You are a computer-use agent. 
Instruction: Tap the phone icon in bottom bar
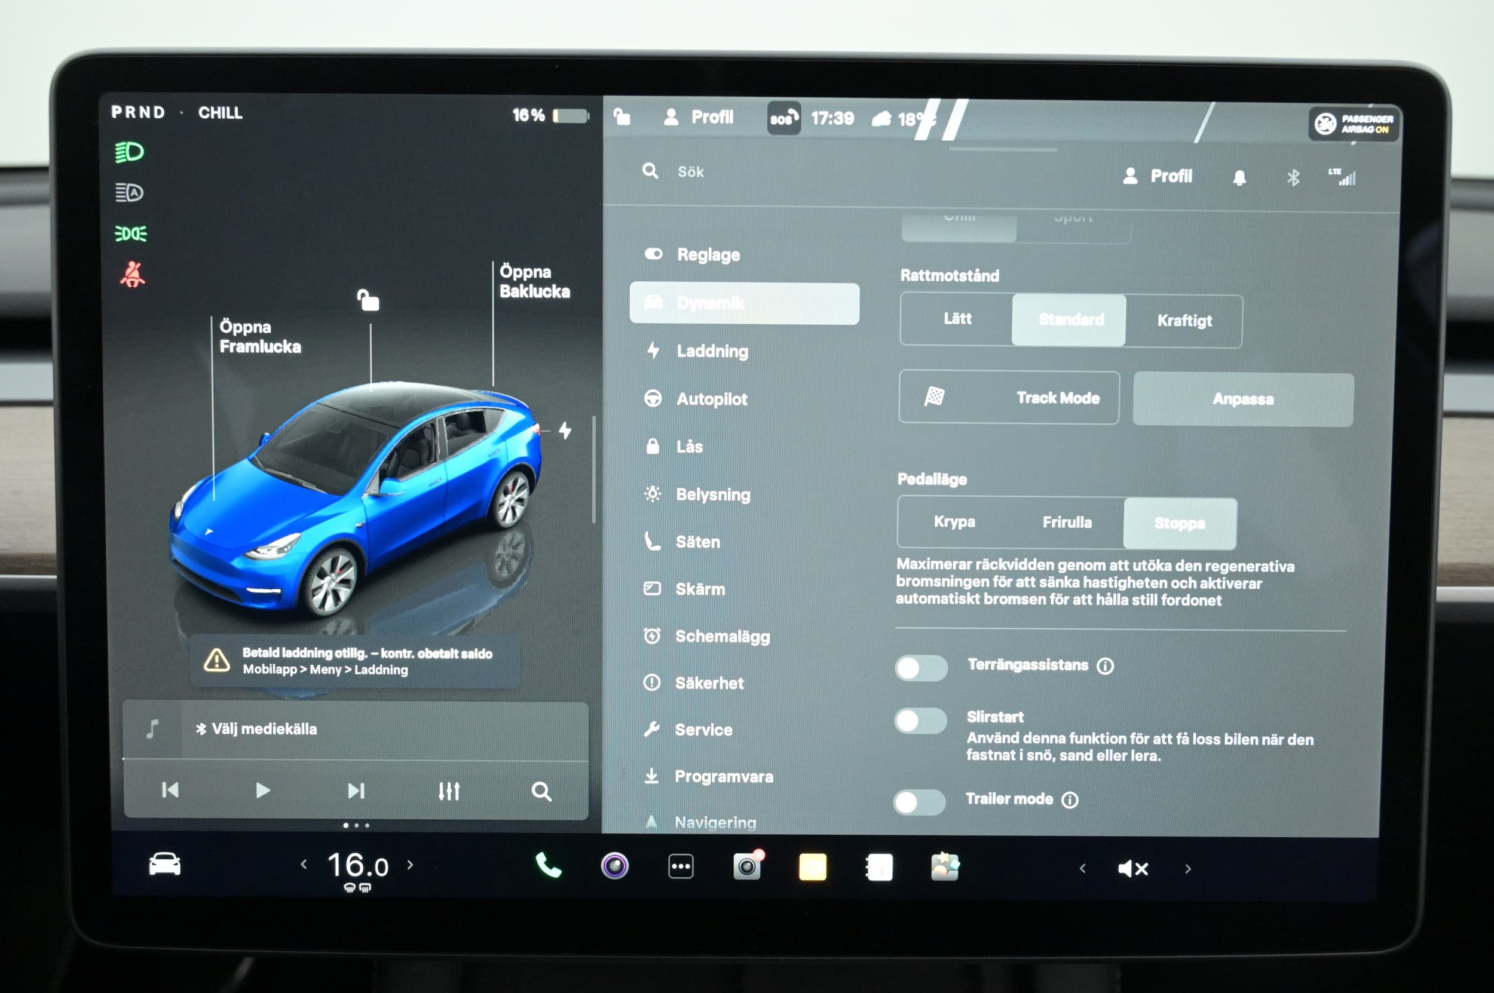click(548, 866)
